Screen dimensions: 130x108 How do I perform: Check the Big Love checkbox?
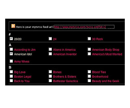pos(11,72)
